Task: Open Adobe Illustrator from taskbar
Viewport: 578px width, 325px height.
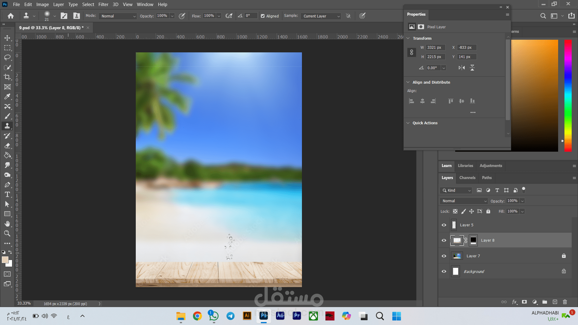Action: pyautogui.click(x=247, y=316)
